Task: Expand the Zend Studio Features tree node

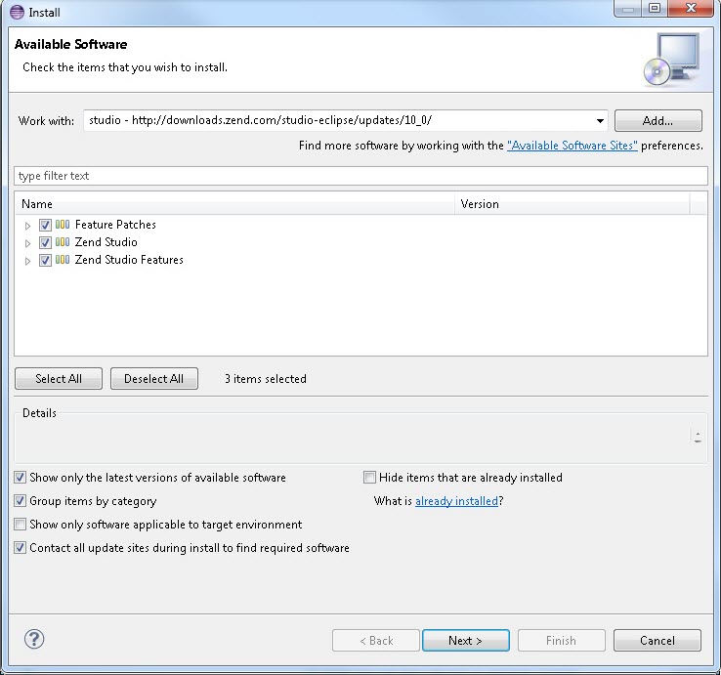Action: pos(27,261)
